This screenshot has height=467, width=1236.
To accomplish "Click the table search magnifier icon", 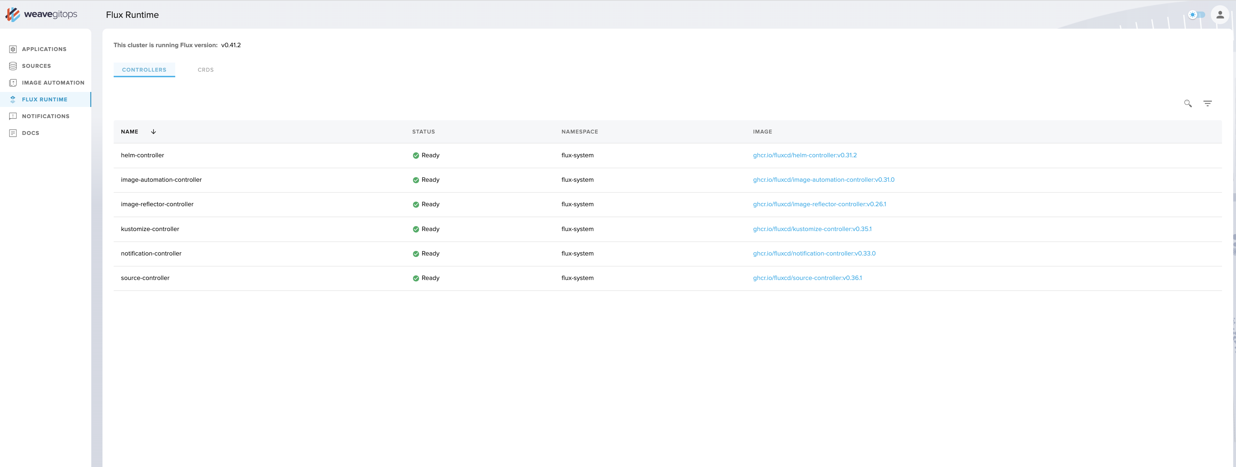I will 1187,103.
